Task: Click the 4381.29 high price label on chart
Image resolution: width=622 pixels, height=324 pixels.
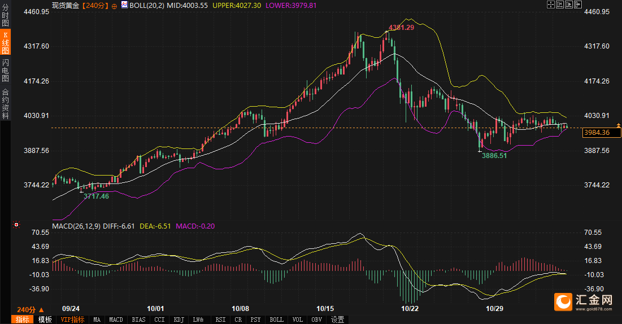Action: 400,27
